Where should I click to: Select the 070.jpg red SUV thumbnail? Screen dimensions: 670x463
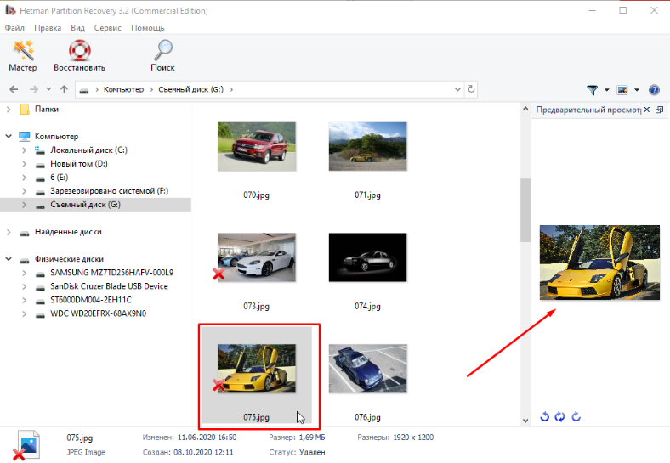coord(257,146)
